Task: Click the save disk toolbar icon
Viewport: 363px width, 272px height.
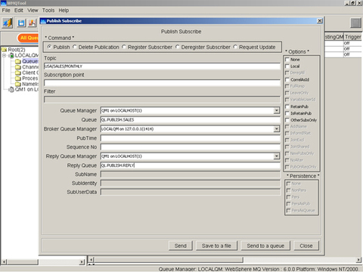Action: pyautogui.click(x=21, y=23)
